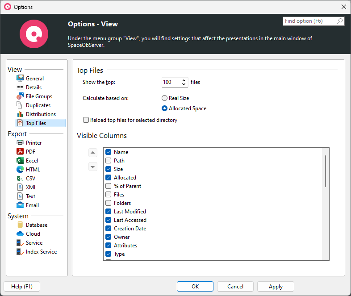Open the General view settings page
The height and width of the screenshot is (296, 351).
pyautogui.click(x=34, y=79)
